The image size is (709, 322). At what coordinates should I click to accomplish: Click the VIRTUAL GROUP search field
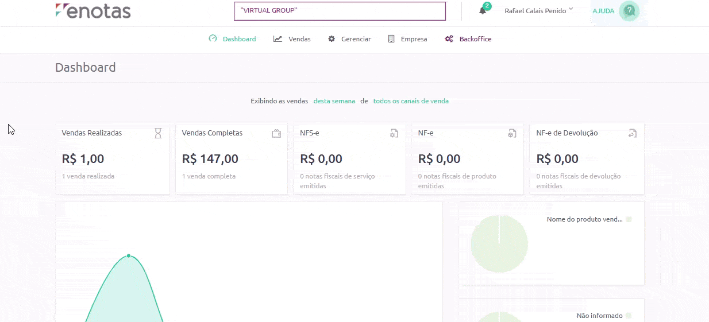coord(340,11)
